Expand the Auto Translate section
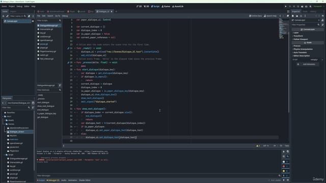326x183 pixels. [300, 52]
